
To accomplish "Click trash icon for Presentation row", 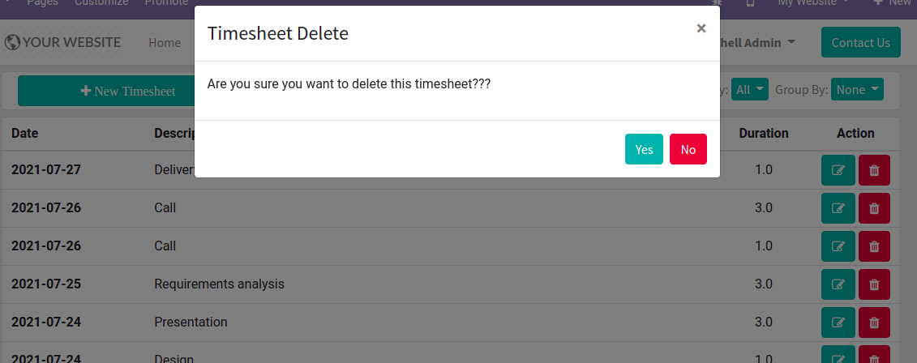I will tap(874, 322).
